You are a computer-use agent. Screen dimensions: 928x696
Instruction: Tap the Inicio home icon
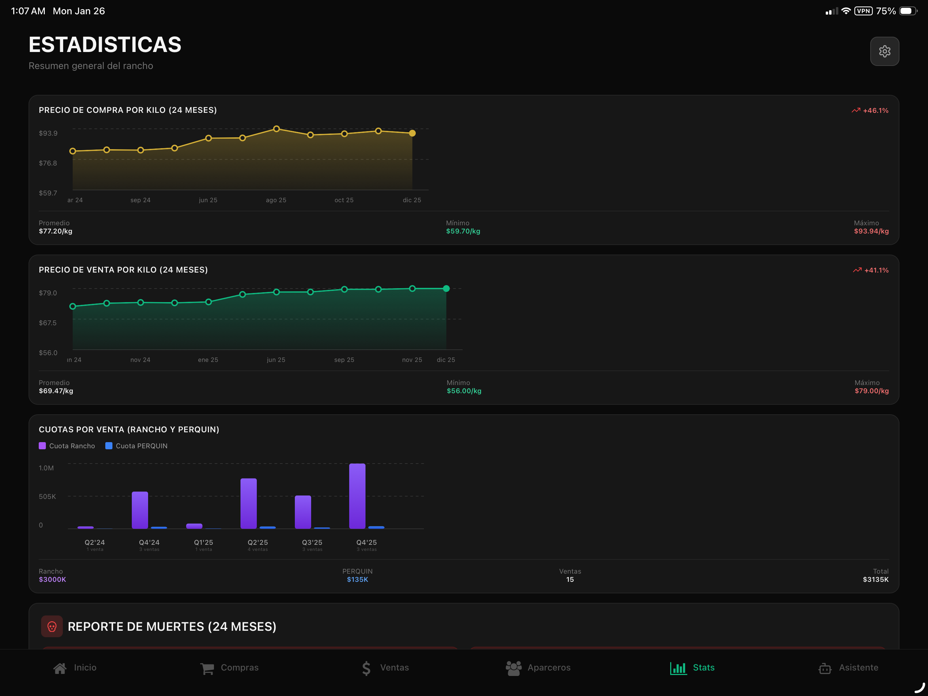pyautogui.click(x=60, y=668)
